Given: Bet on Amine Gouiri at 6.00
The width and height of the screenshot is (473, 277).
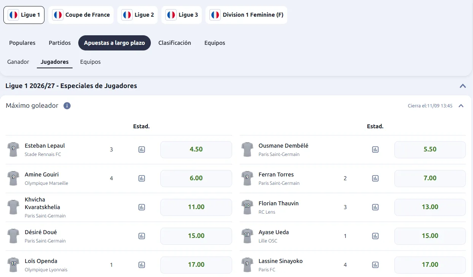Looking at the screenshot, I should coord(196,178).
